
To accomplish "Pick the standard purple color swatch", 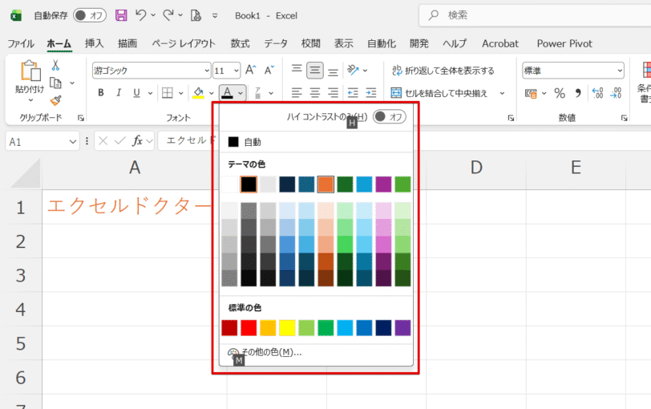I will click(x=402, y=328).
